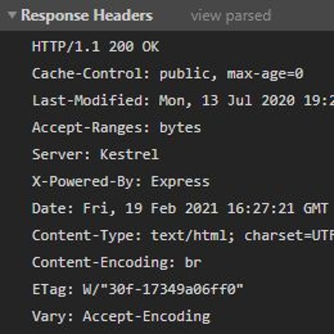Click the view parsed link
334x334 pixels.
[x=231, y=16]
